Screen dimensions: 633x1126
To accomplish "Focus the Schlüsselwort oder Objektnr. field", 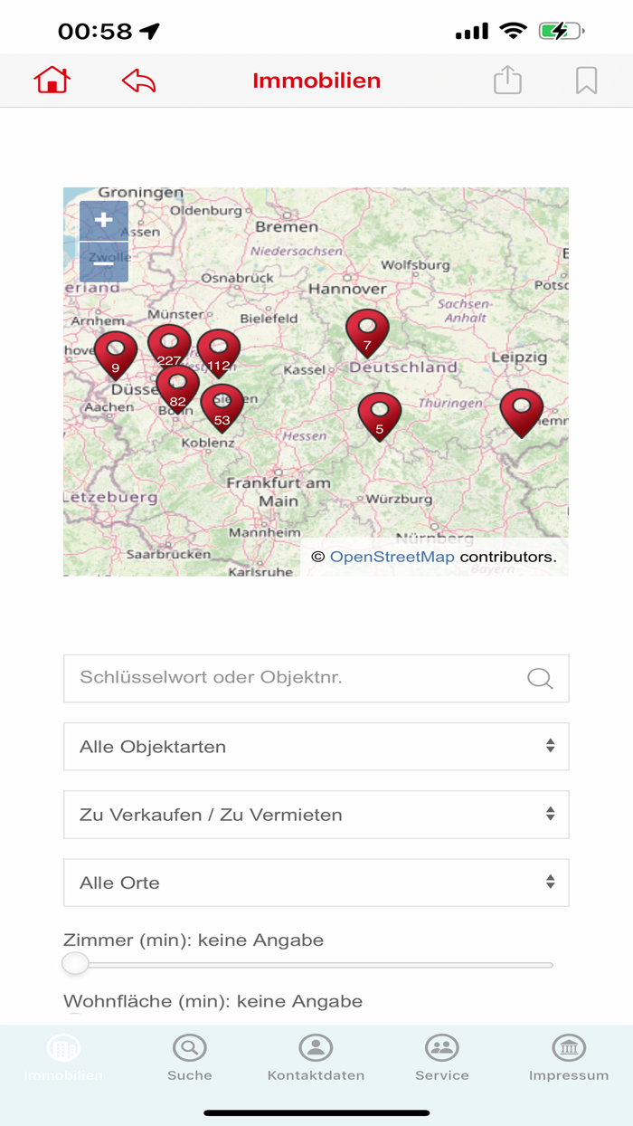I will [316, 678].
